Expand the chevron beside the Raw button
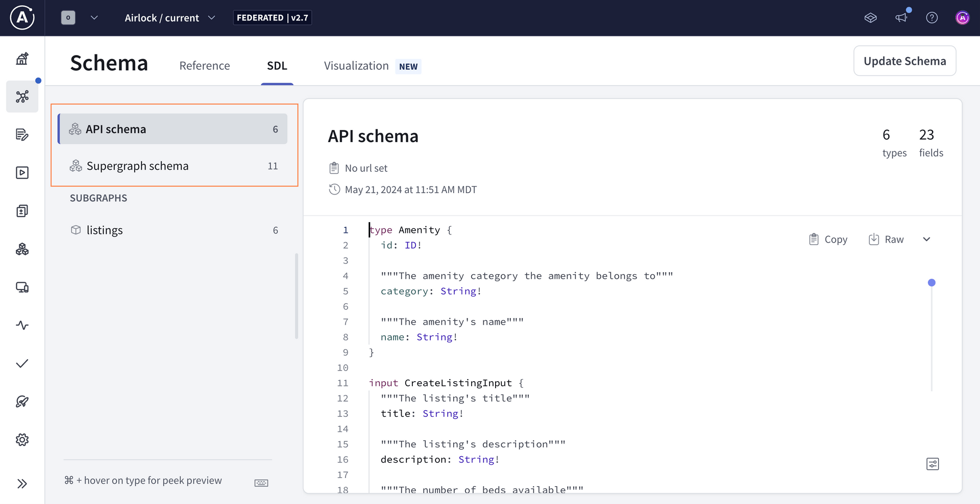The height and width of the screenshot is (504, 980). click(x=927, y=239)
